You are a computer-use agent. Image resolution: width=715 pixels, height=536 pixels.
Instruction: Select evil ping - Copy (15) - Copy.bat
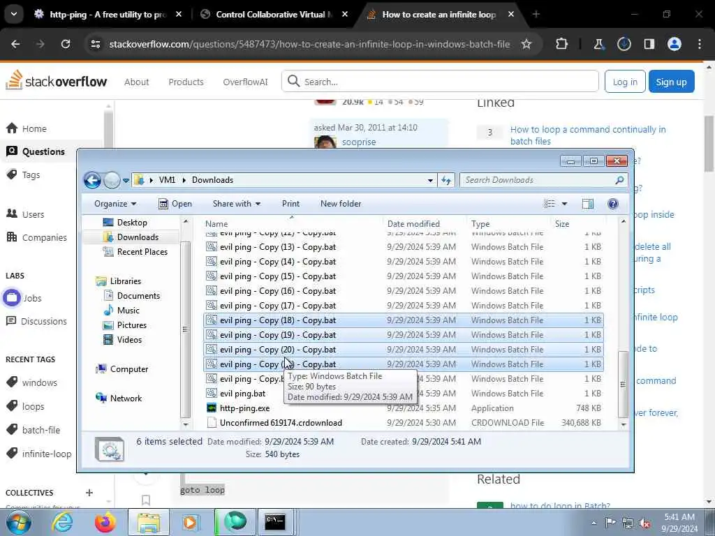pyautogui.click(x=404, y=276)
